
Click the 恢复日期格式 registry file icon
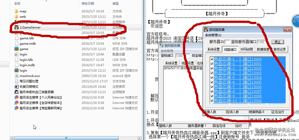pyautogui.click(x=16, y=86)
